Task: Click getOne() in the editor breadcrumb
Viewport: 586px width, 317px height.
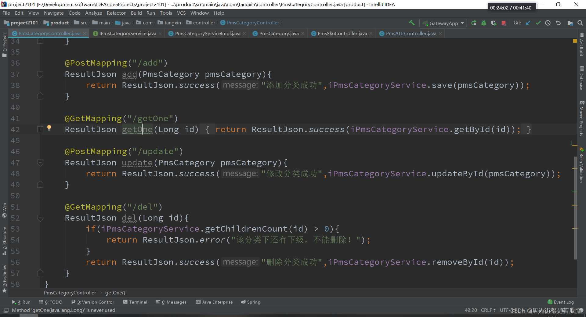Action: pyautogui.click(x=115, y=293)
